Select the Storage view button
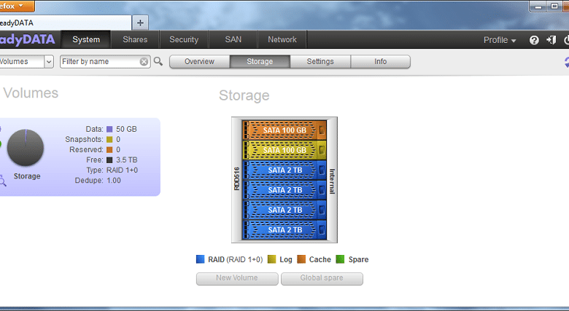 tap(260, 62)
